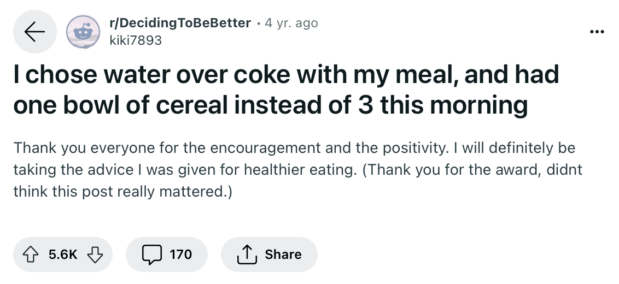
Task: Click the word 'cereal' in the title
Action: pyautogui.click(x=191, y=105)
